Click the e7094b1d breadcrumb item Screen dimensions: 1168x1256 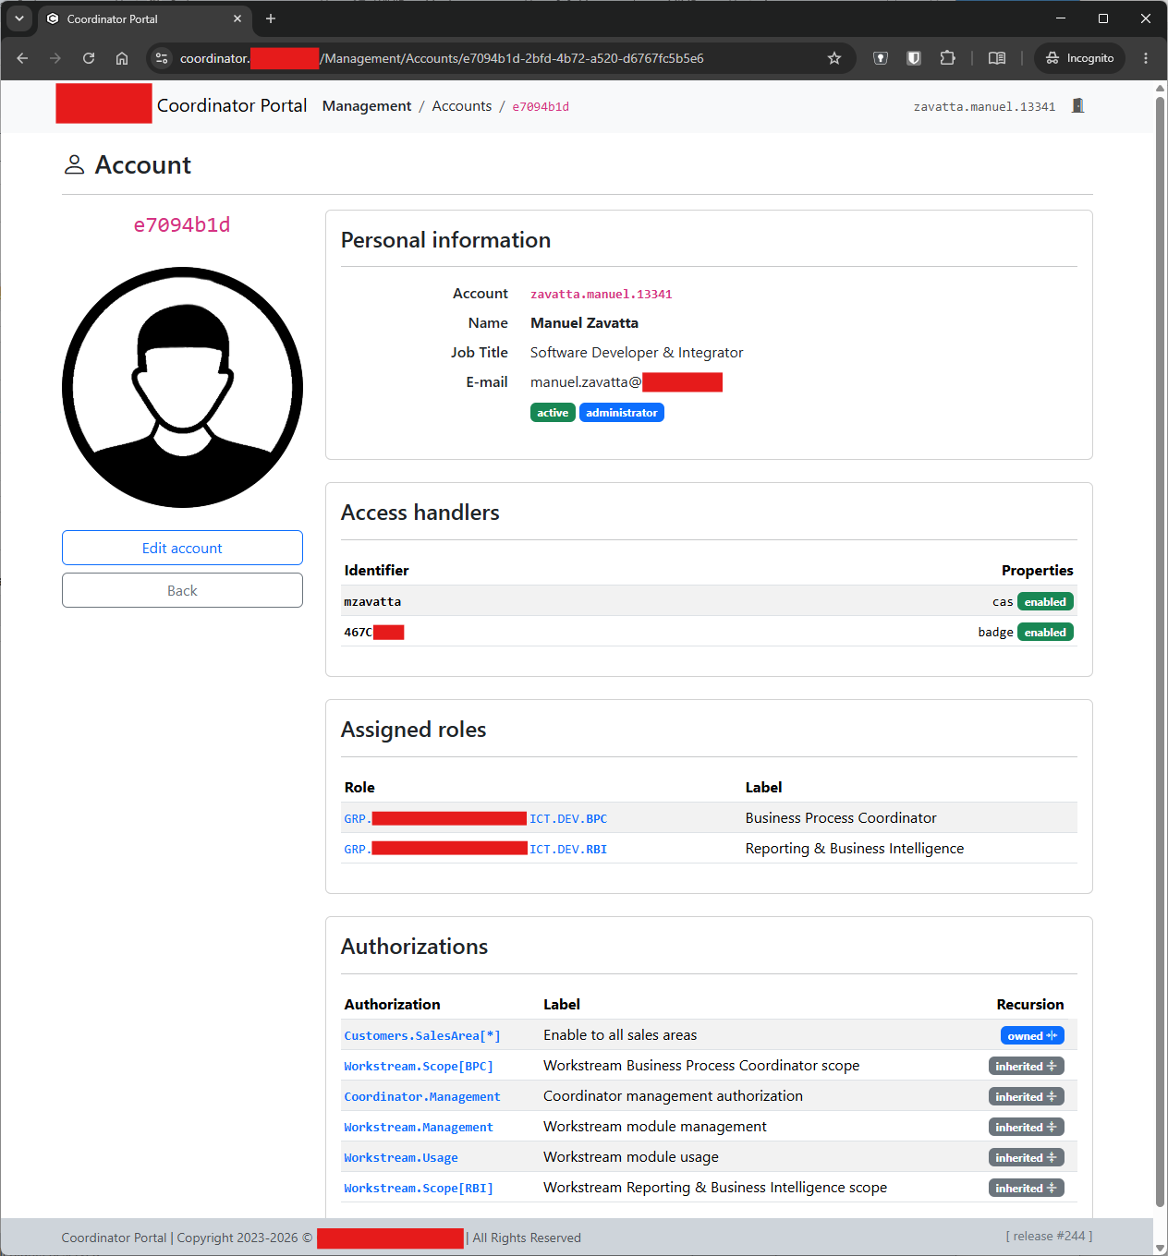tap(541, 107)
